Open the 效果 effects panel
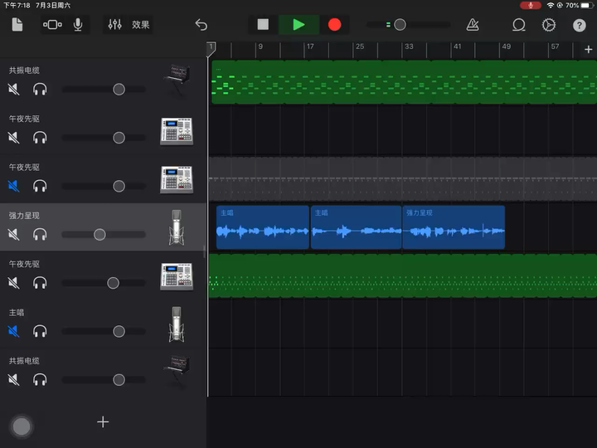 [141, 25]
